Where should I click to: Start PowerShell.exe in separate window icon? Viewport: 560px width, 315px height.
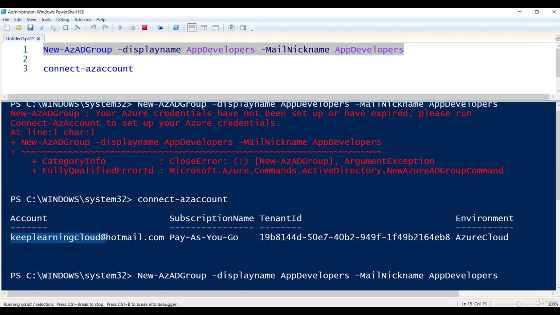point(176,28)
